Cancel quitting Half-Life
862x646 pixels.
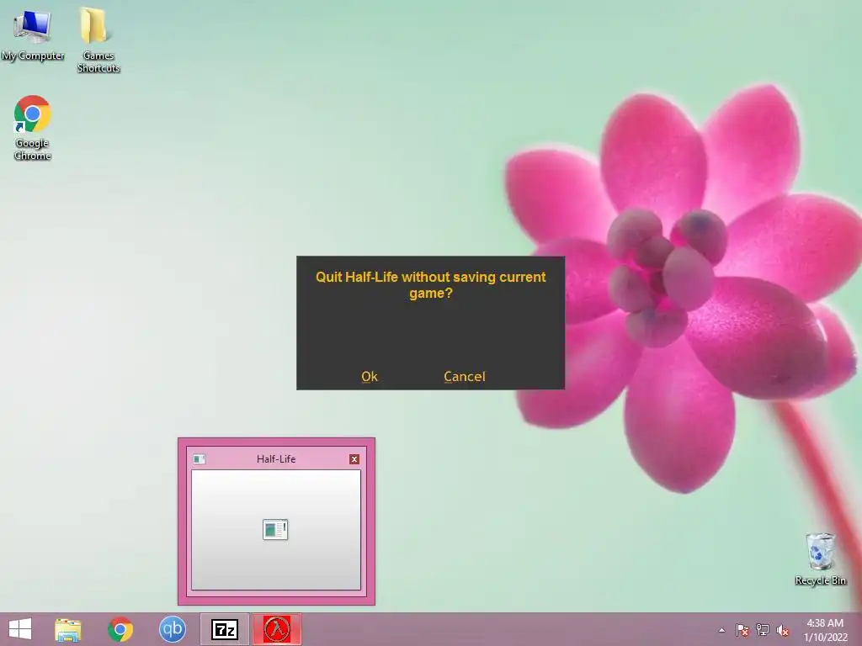coord(465,376)
